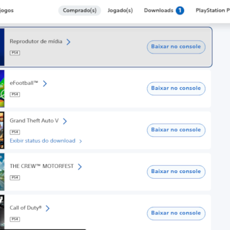Expand the chevron next to eFootball
Image resolution: width=230 pixels, height=230 pixels.
coord(45,83)
